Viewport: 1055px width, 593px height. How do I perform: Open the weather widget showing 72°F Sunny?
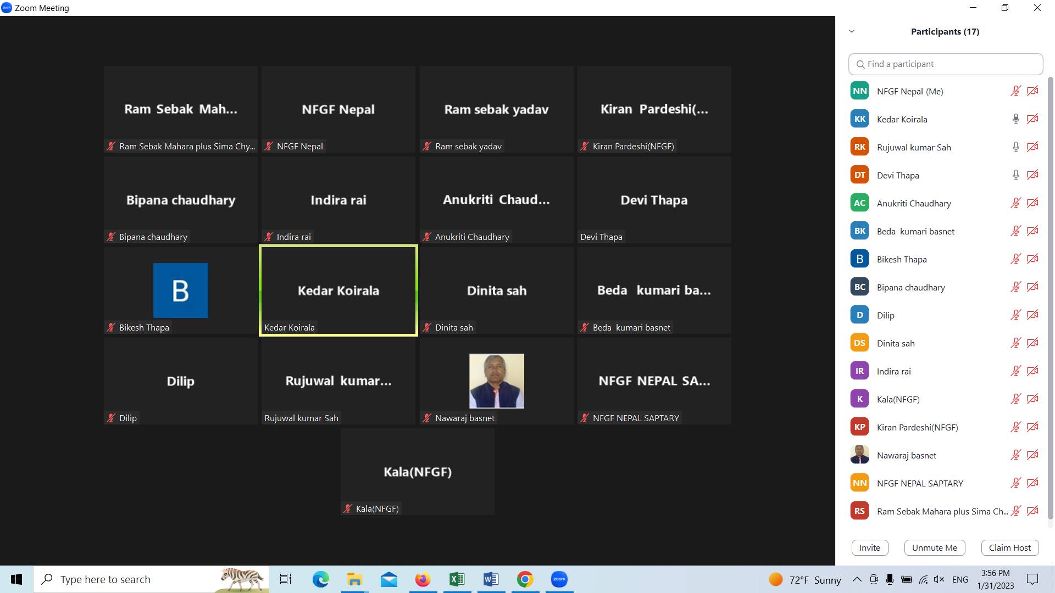coord(805,580)
